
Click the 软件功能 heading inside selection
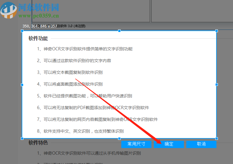(38, 38)
